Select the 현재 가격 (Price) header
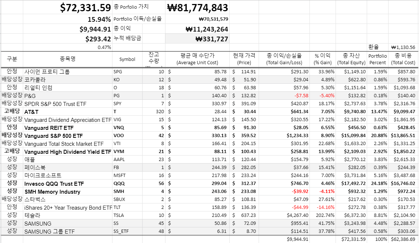 click(x=244, y=59)
